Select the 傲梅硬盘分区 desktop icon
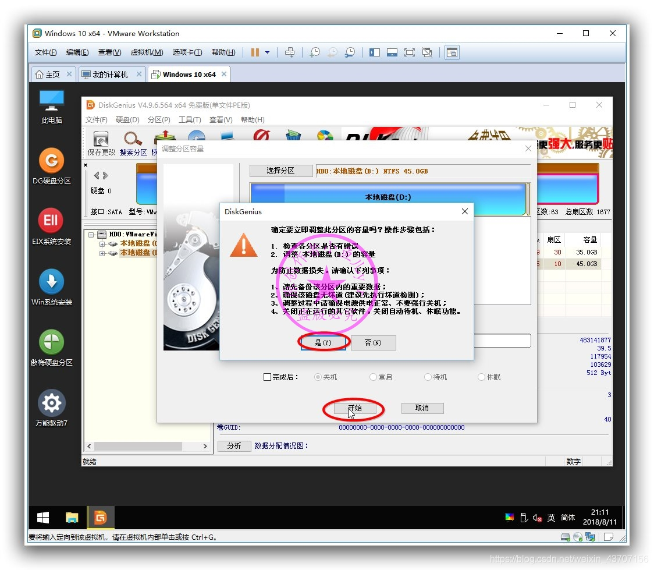Screen dimensions: 654x570 (51, 348)
